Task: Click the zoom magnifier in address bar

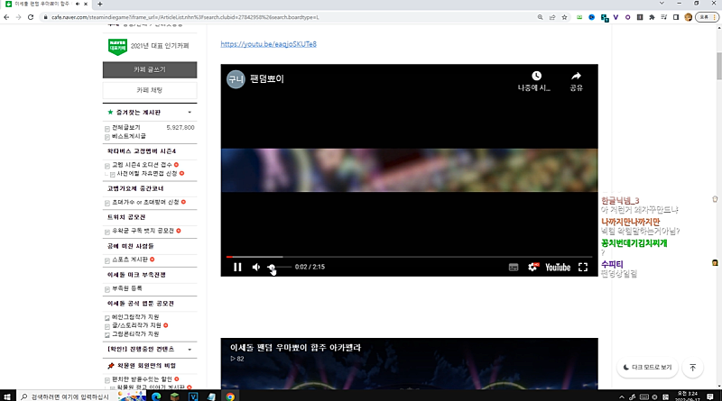Action: [x=540, y=17]
